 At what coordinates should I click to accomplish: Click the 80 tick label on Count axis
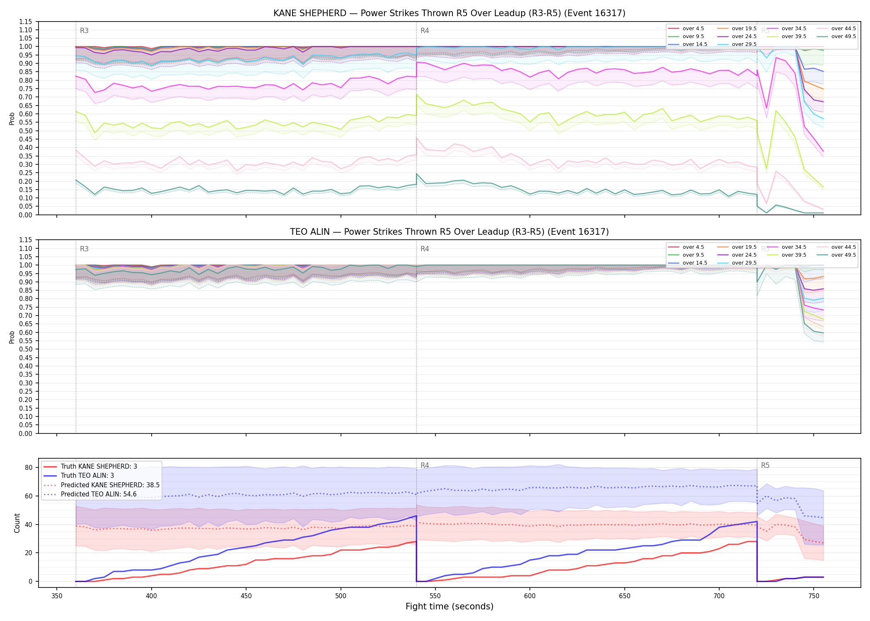29,468
